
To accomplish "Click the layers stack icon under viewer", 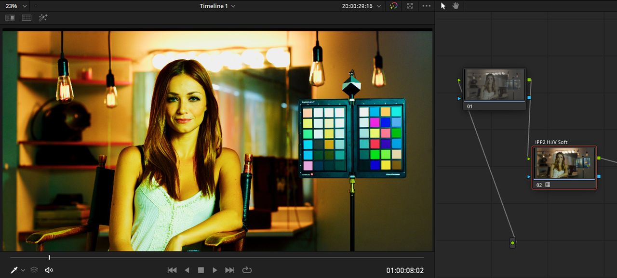I will tap(34, 270).
